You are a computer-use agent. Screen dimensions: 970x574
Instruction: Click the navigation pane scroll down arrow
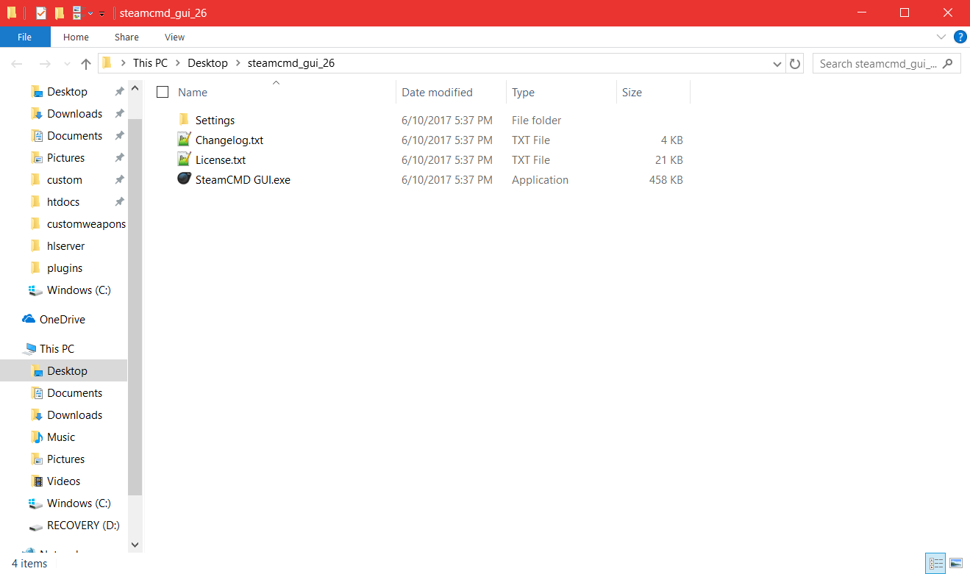(x=135, y=545)
